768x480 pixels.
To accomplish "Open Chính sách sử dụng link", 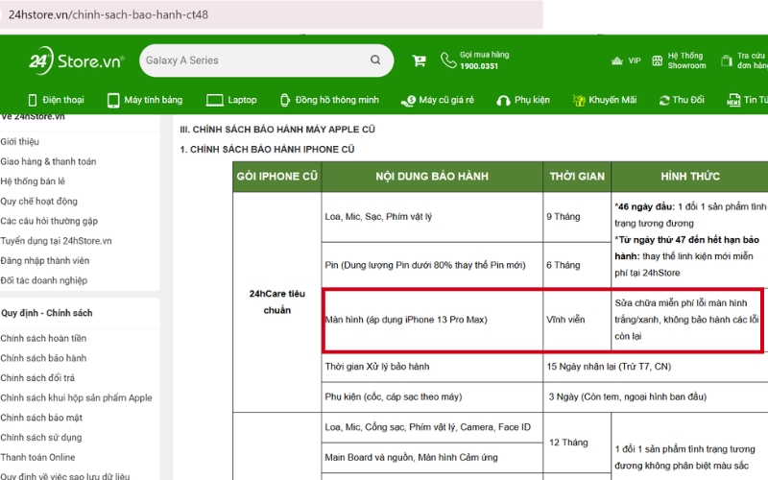I will 40,438.
